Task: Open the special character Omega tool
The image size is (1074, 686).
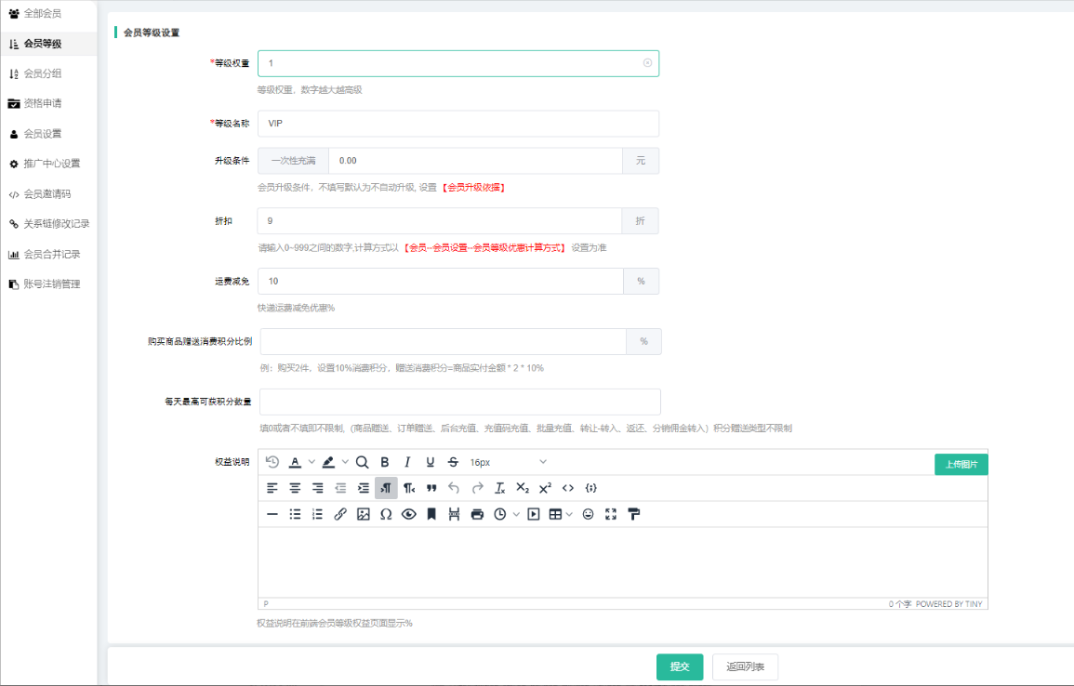Action: [386, 514]
